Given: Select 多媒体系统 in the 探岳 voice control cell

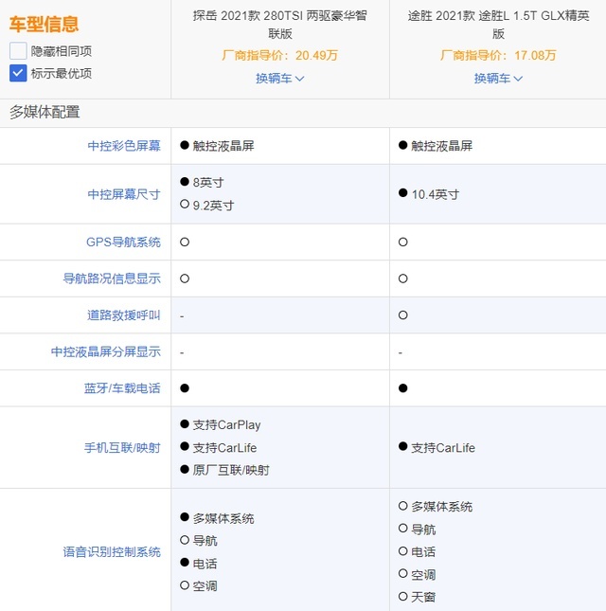Looking at the screenshot, I should click(223, 518).
